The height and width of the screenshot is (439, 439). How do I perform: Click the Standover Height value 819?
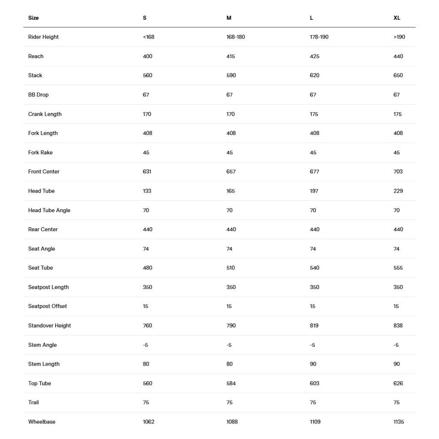click(314, 326)
